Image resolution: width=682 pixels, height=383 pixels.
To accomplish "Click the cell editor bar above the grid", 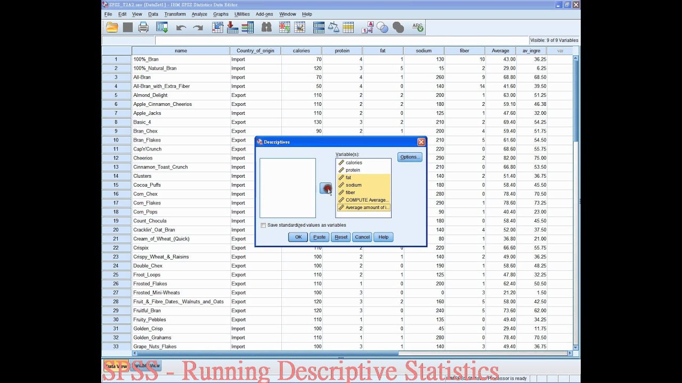I will pyautogui.click(x=341, y=40).
